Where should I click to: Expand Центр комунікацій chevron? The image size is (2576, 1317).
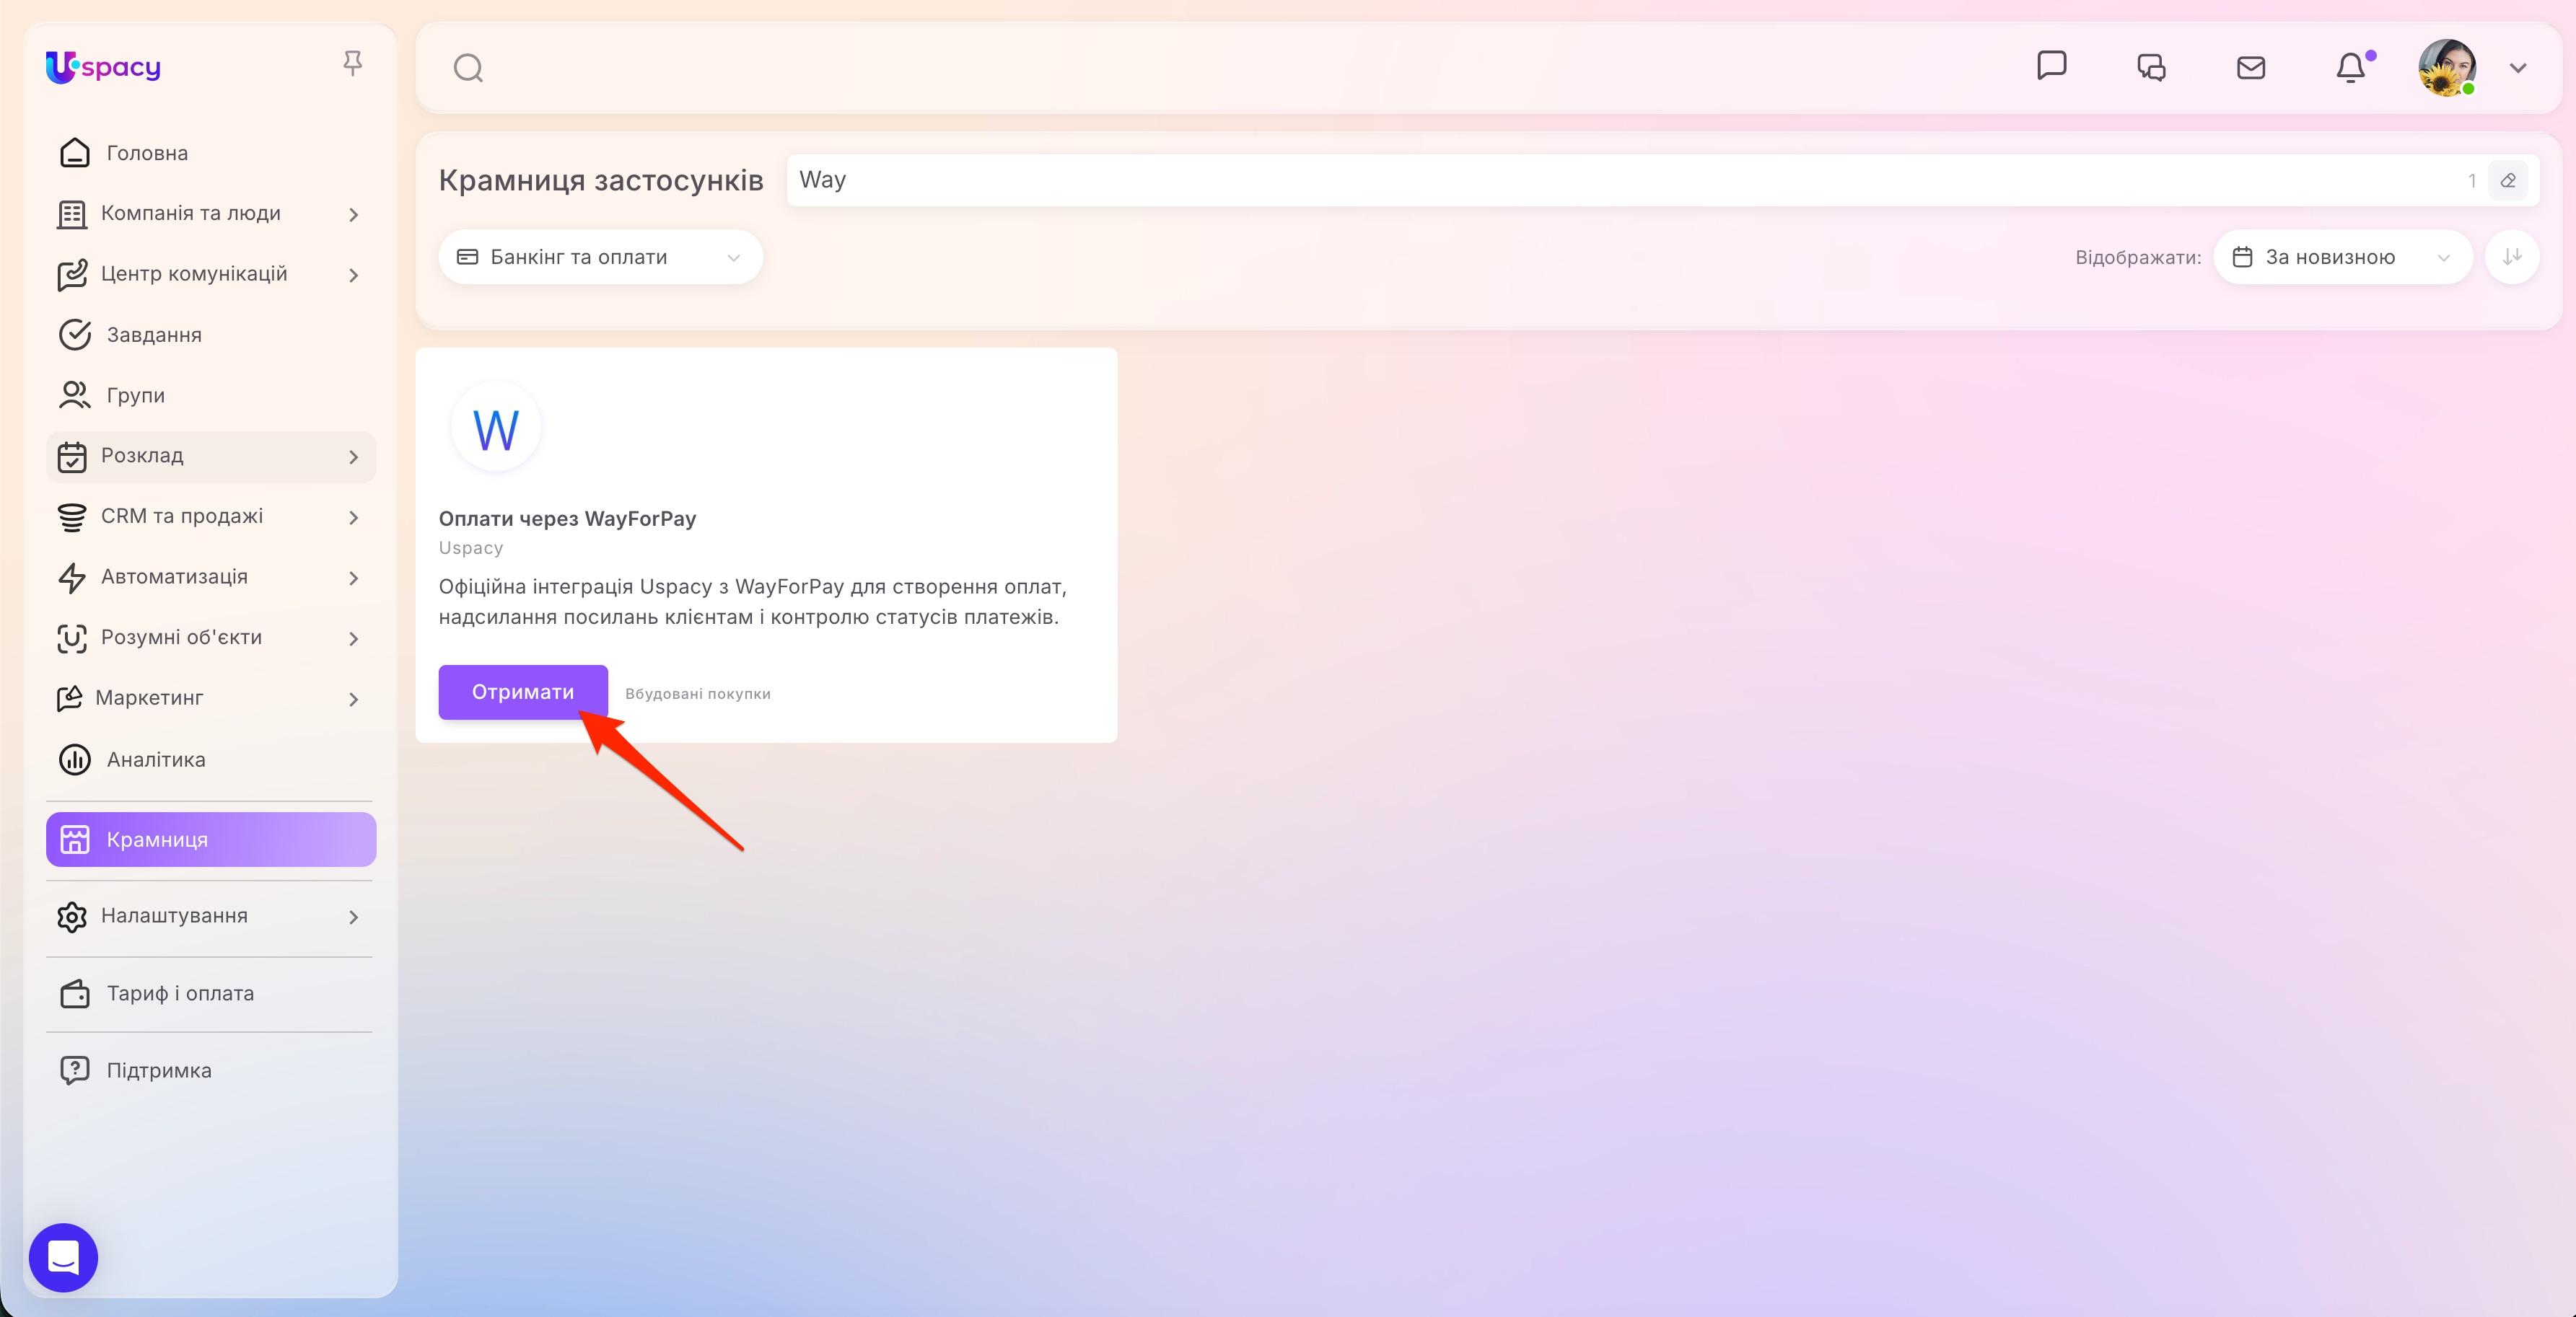point(353,275)
